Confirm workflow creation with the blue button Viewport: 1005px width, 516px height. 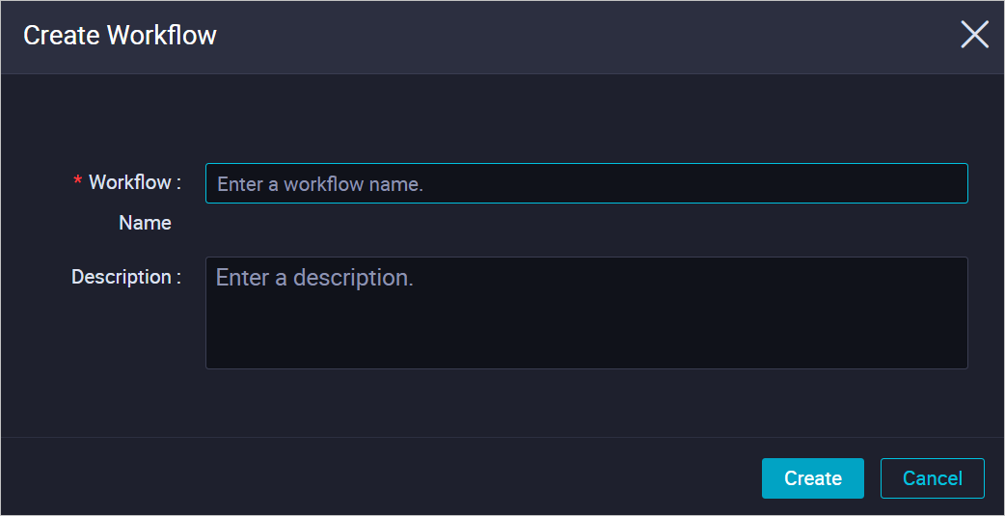(812, 478)
